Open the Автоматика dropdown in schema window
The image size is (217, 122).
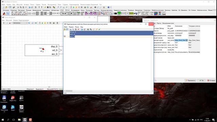[x=20, y=23]
